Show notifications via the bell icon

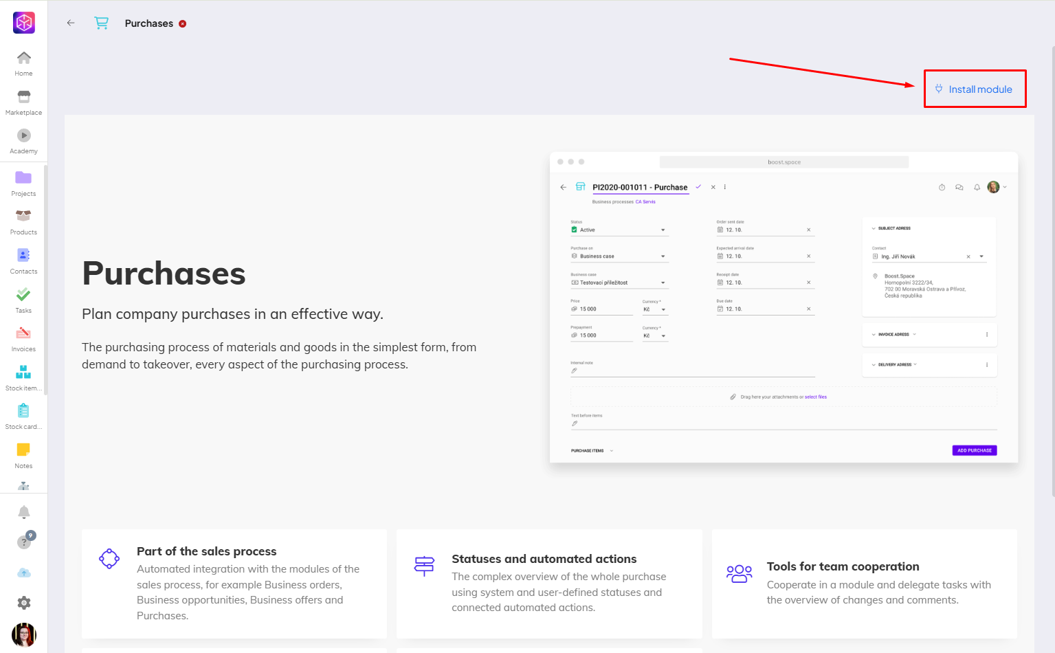pyautogui.click(x=23, y=512)
